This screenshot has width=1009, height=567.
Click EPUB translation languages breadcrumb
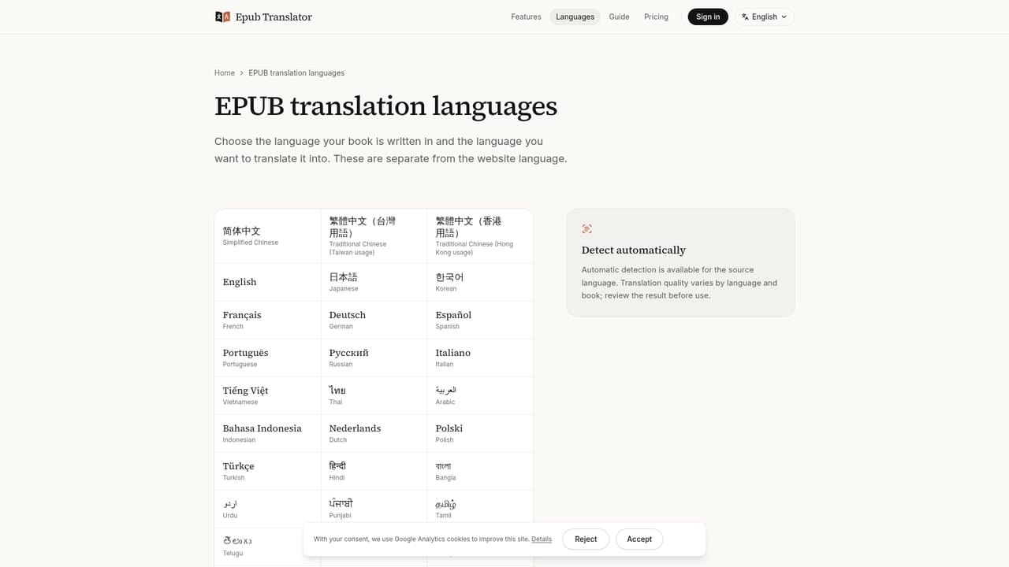pyautogui.click(x=296, y=73)
